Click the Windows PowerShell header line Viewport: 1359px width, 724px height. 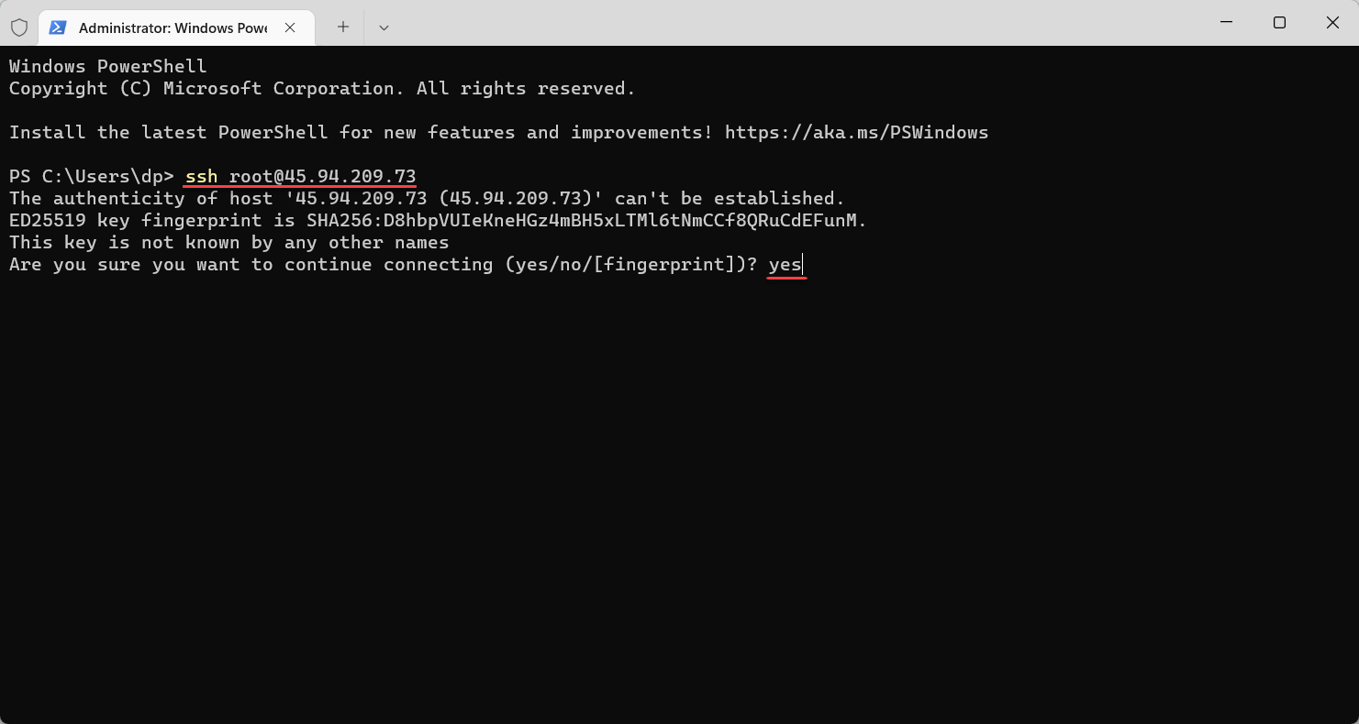click(108, 66)
